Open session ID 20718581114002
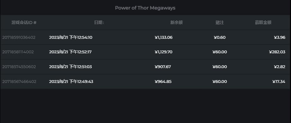 [x=18, y=52]
